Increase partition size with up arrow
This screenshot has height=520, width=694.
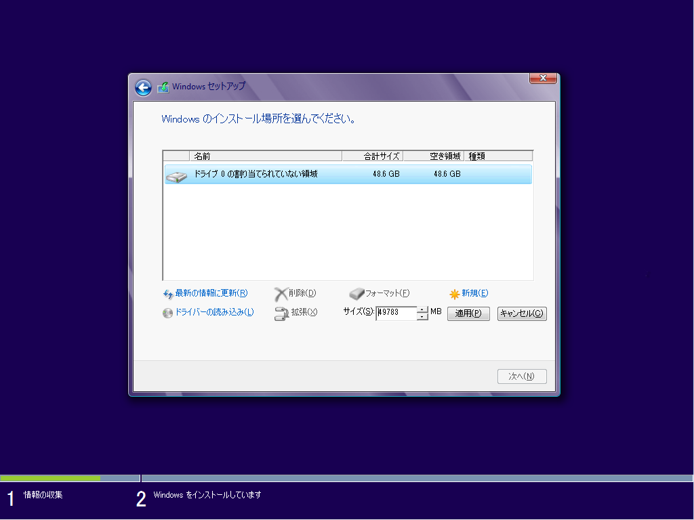[x=423, y=309]
